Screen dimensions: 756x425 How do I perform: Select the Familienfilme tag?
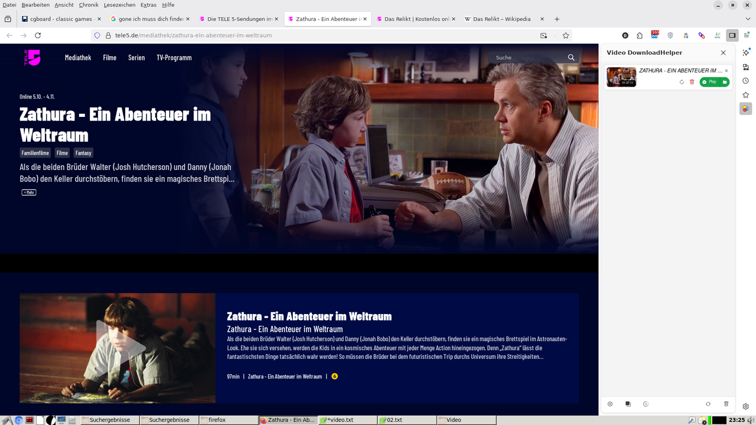pos(35,153)
